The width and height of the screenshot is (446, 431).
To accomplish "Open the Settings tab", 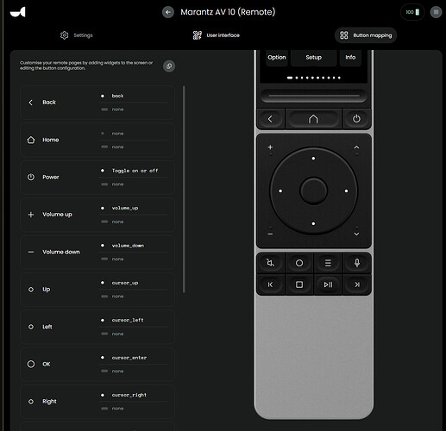I will [77, 35].
